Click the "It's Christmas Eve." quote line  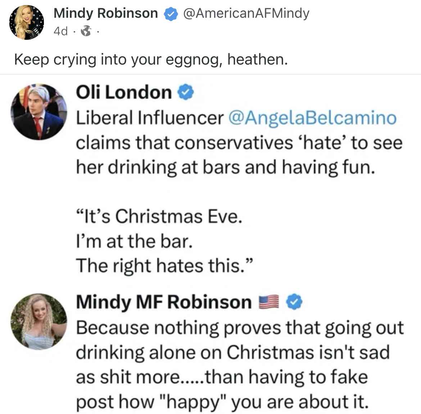pos(159,216)
